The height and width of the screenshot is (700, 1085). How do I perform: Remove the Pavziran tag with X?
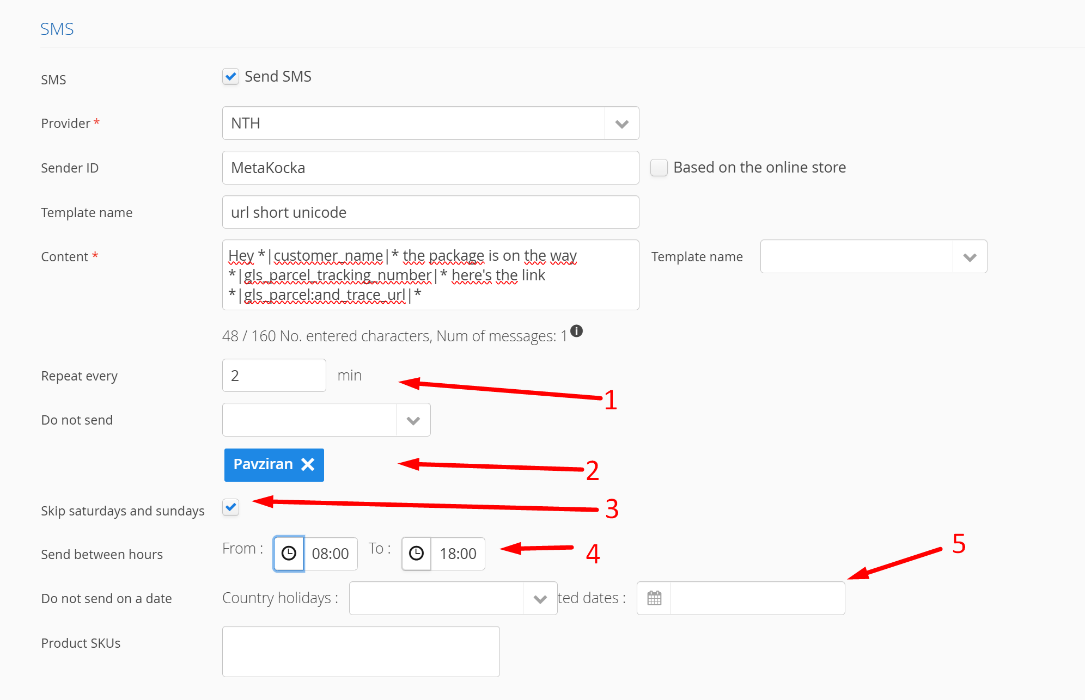pyautogui.click(x=308, y=464)
